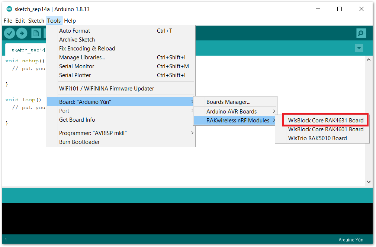This screenshot has height=247, width=376.
Task: Open Boards Manager...
Action: point(235,102)
